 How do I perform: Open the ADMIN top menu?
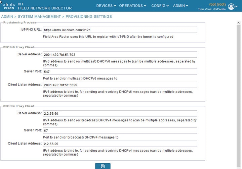[180, 6]
